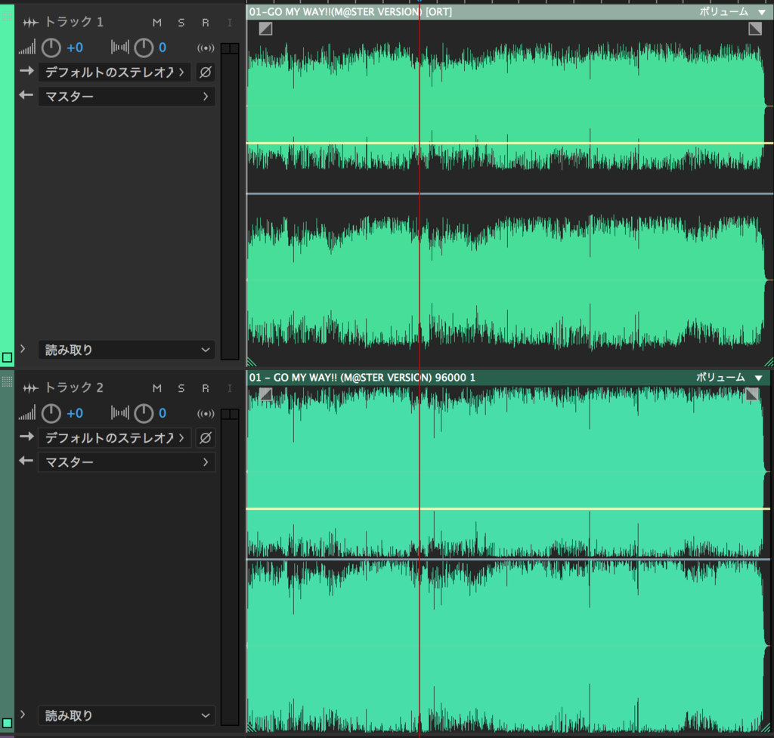Viewport: 774px width, 738px height.
Task: Click Track 1 waveform icon
Action: 30,23
